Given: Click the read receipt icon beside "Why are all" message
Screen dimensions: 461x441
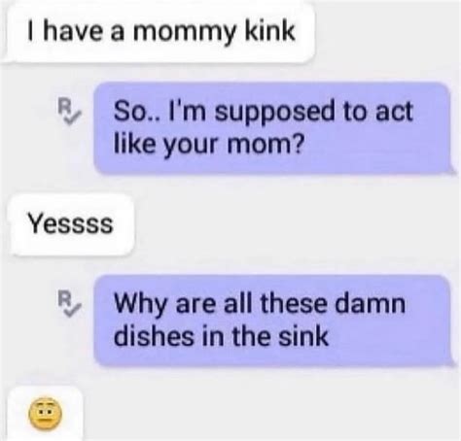Looking at the screenshot, I should tap(69, 303).
